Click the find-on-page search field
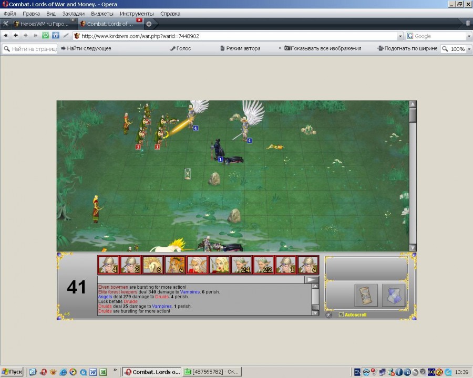473x378 pixels. [x=29, y=48]
